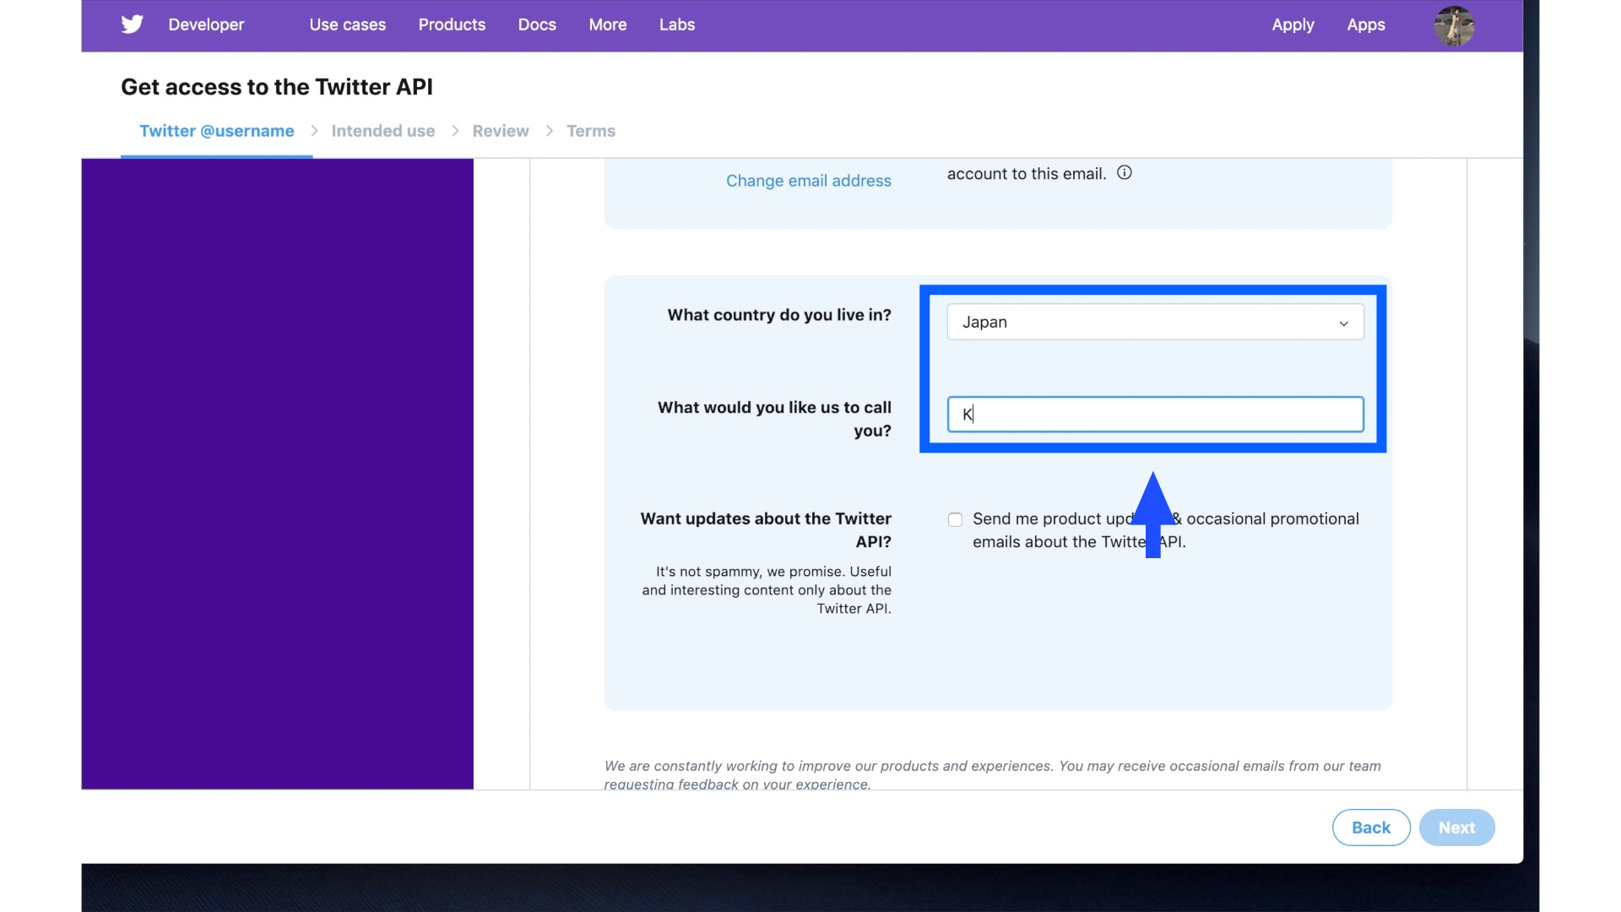Click "It's not spammy, we promise" note

(767, 590)
